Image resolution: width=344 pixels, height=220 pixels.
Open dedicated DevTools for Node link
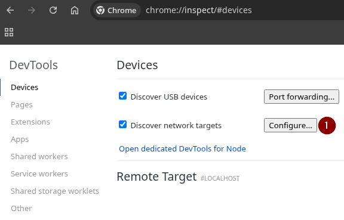[182, 149]
